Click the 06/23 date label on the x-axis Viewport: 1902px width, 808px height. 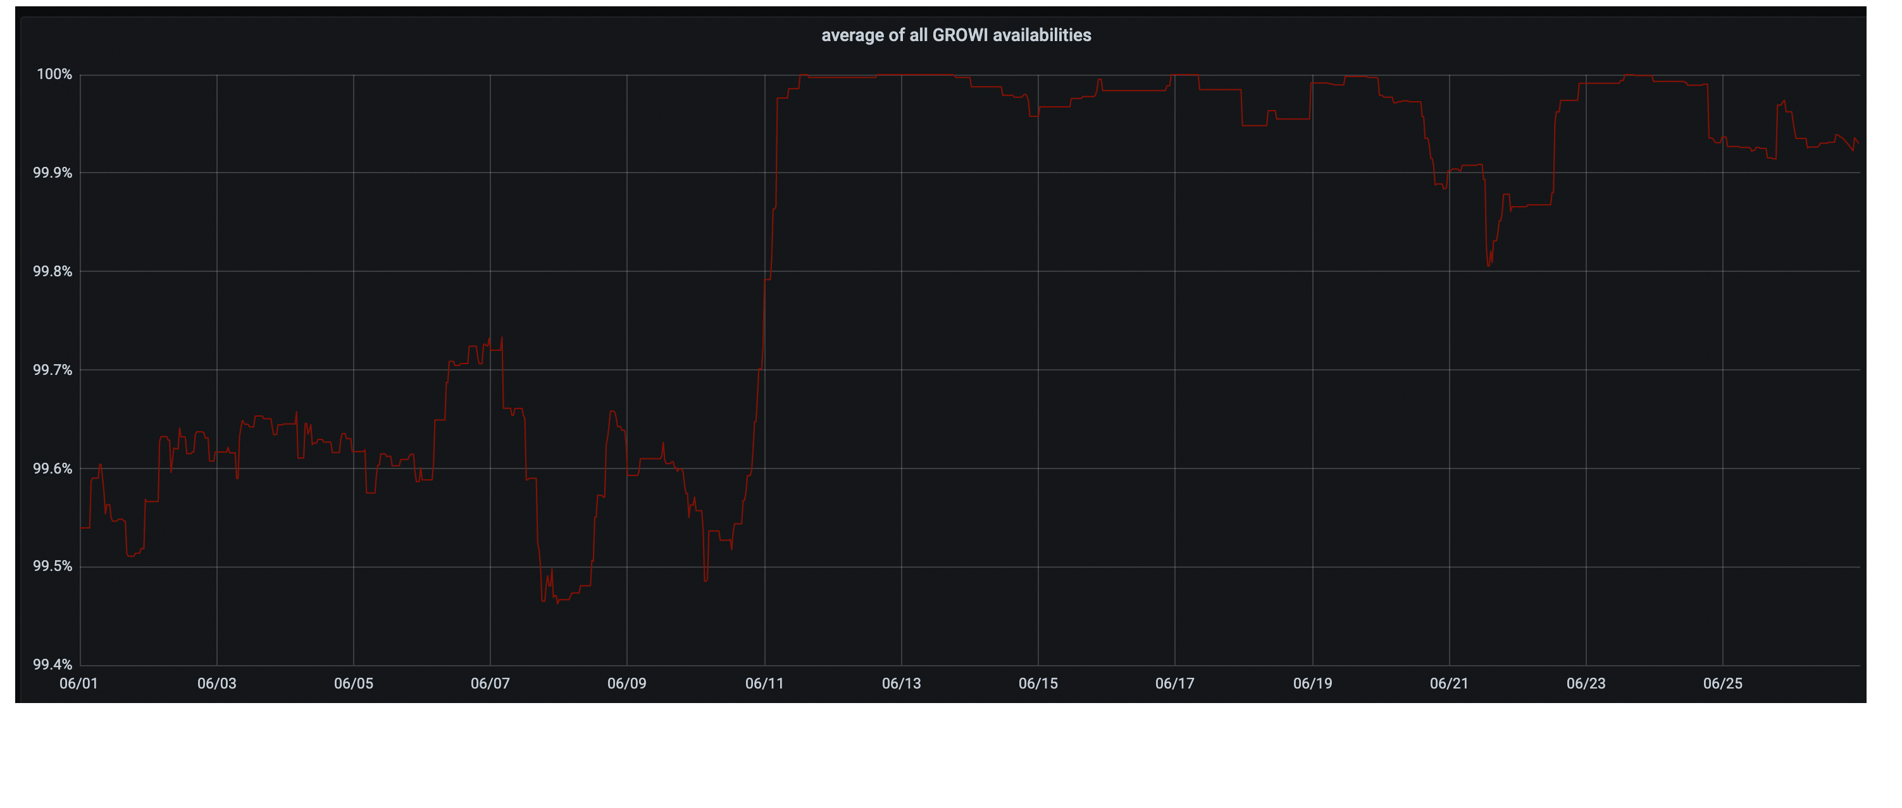1585,683
